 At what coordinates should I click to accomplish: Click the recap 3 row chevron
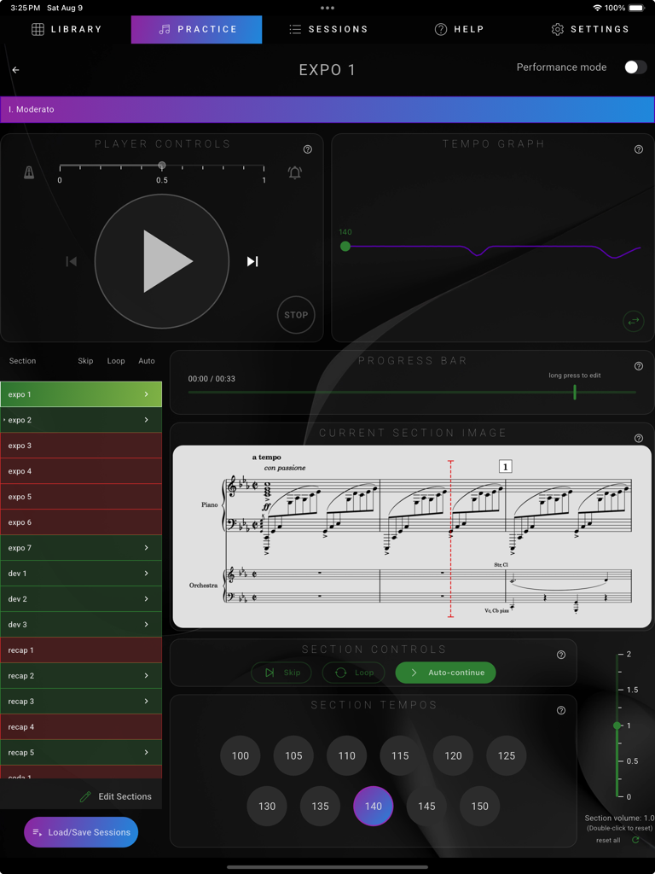(147, 702)
